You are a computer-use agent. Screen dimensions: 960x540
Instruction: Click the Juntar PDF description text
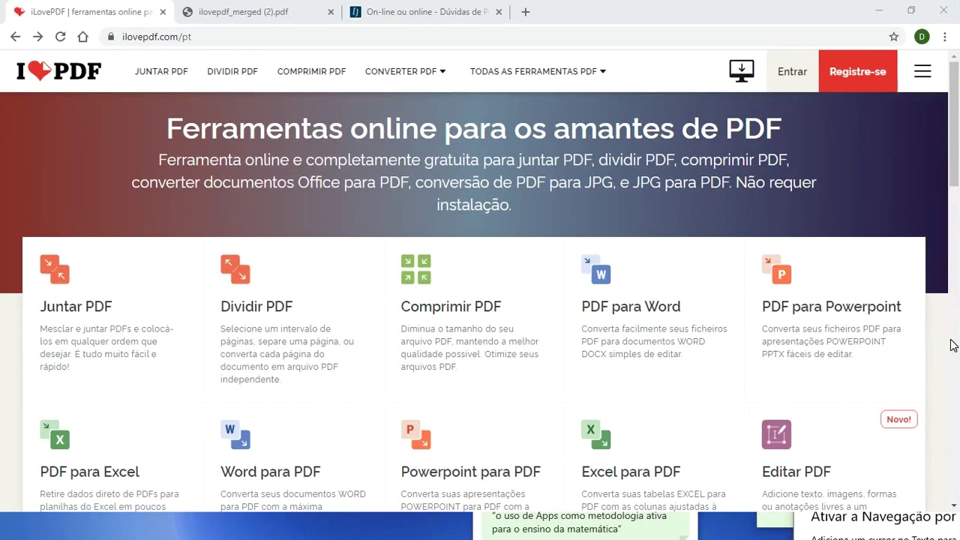click(x=106, y=347)
